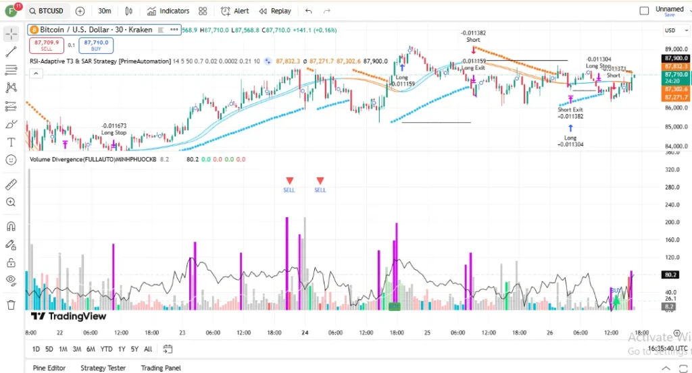Switch to the Pine Editor tab
Screen dimensions: 692x373
tap(49, 368)
